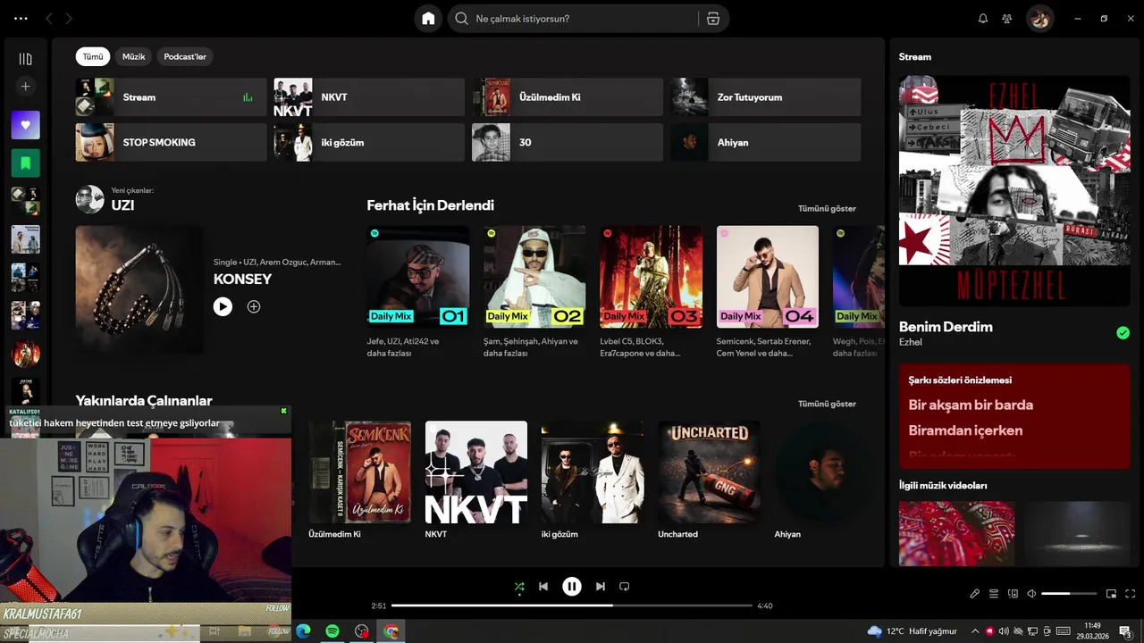Open Daily Mix 03 card
1144x643 pixels.
click(x=651, y=293)
